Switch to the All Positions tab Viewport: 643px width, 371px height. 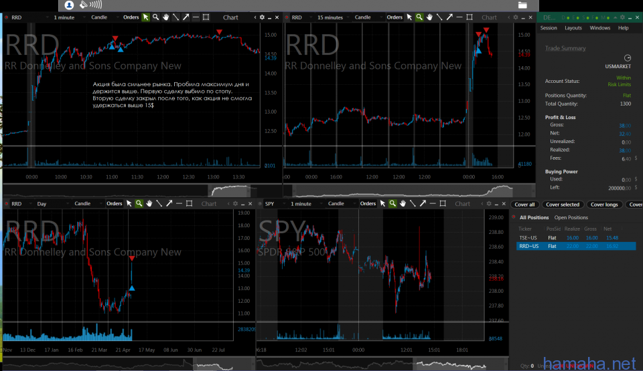tap(534, 217)
